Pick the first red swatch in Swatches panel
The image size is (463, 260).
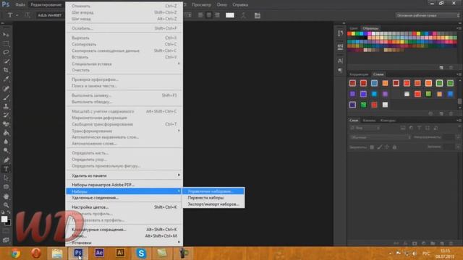(x=349, y=34)
